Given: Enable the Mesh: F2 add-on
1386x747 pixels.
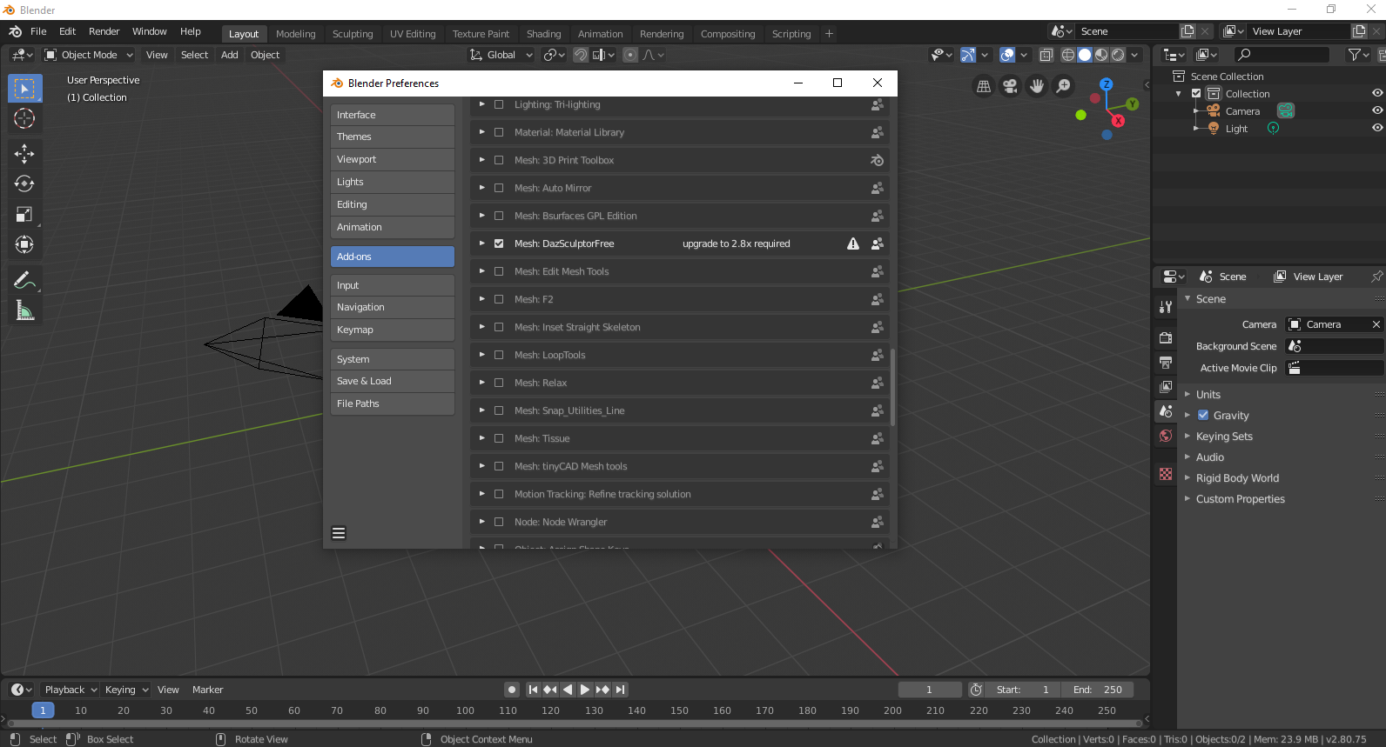Looking at the screenshot, I should (499, 299).
